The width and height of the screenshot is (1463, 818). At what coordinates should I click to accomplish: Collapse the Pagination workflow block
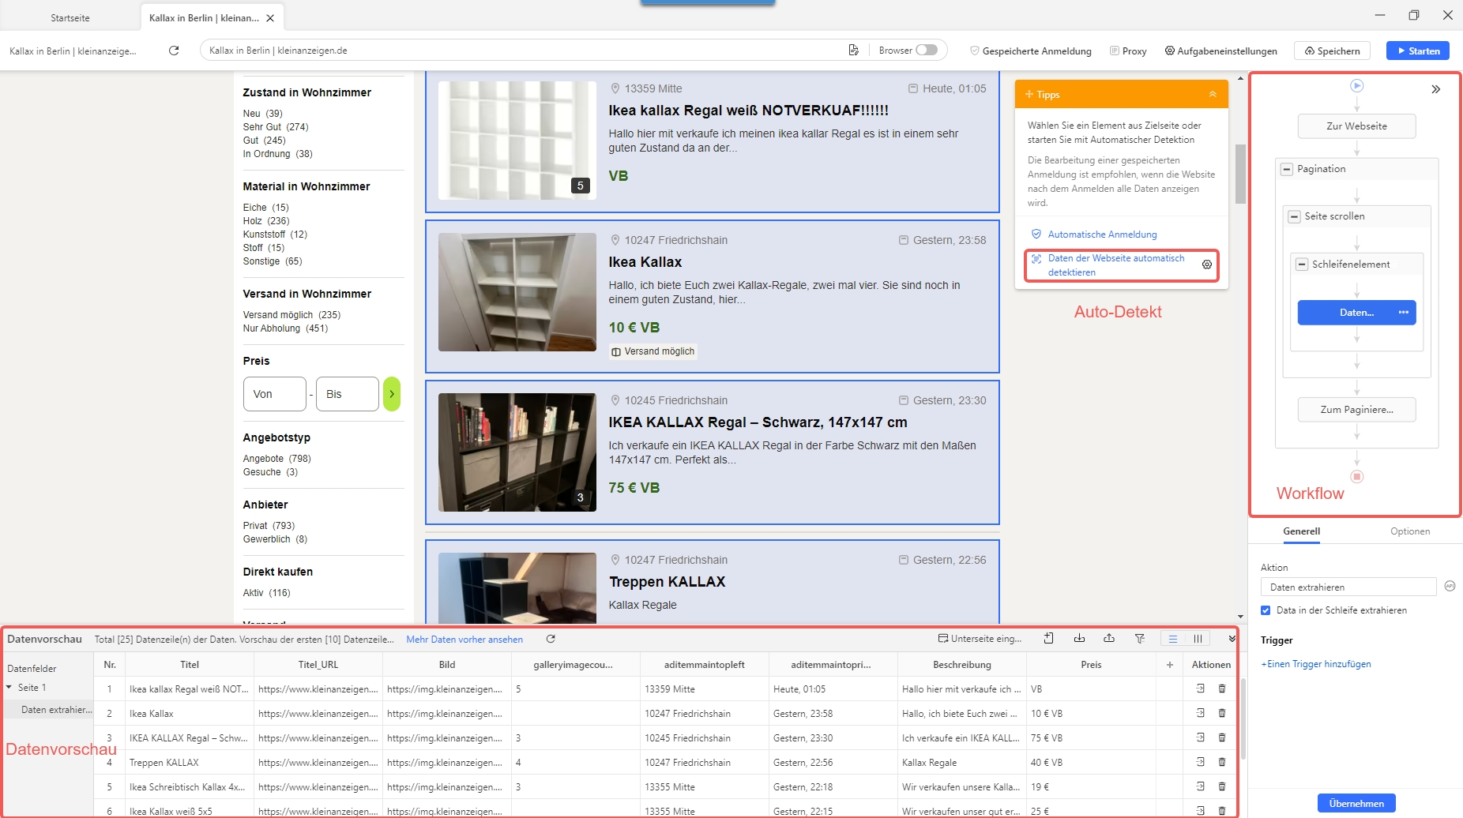point(1287,169)
